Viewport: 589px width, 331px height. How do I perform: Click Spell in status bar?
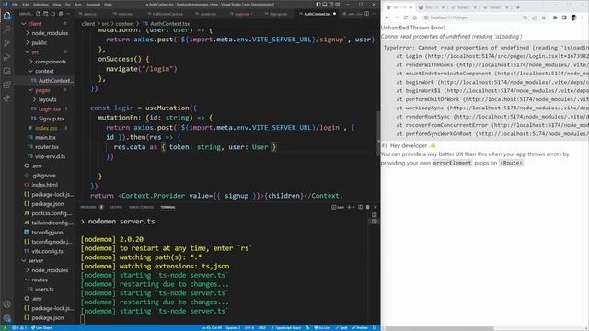pos(341,328)
